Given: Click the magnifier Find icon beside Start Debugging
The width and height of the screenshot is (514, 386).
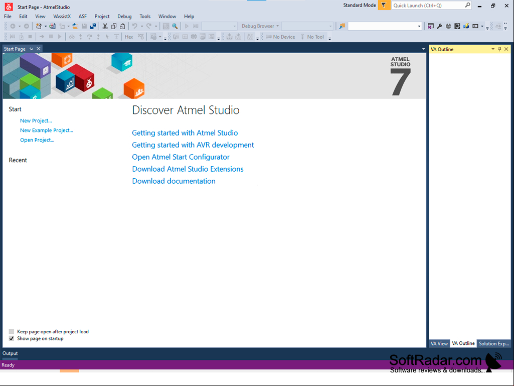Looking at the screenshot, I should coord(175,26).
